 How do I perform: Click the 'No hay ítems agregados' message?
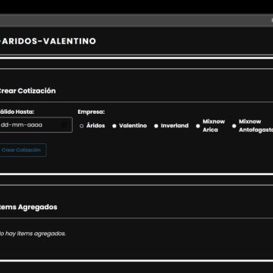coord(33,234)
